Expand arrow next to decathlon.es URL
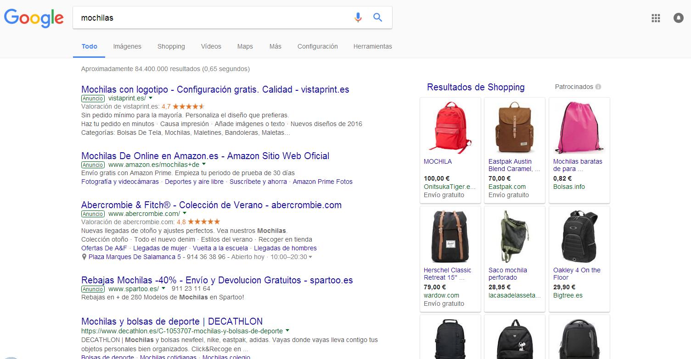Screen dimensions: 691x359 pos(287,331)
